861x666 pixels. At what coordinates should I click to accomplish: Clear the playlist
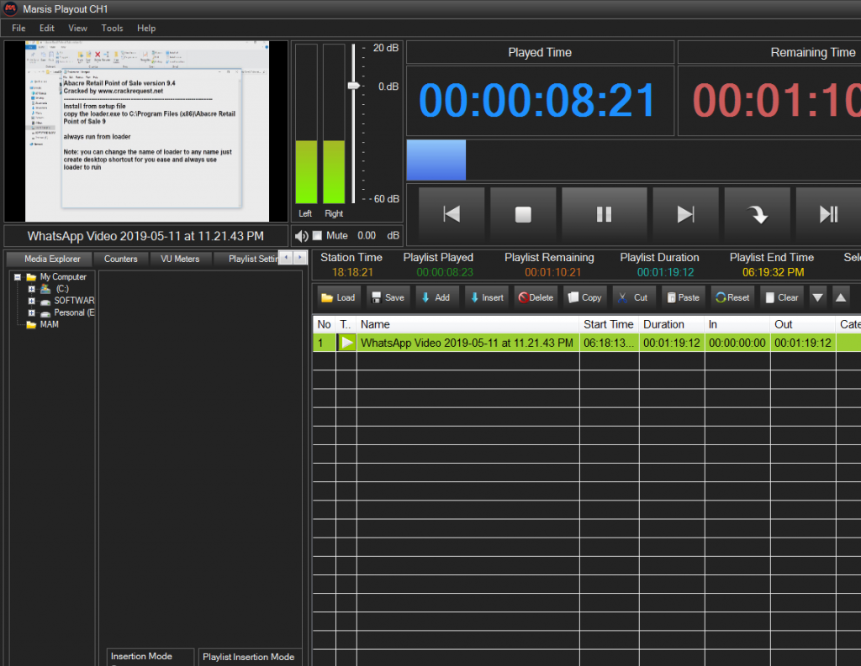click(x=782, y=297)
